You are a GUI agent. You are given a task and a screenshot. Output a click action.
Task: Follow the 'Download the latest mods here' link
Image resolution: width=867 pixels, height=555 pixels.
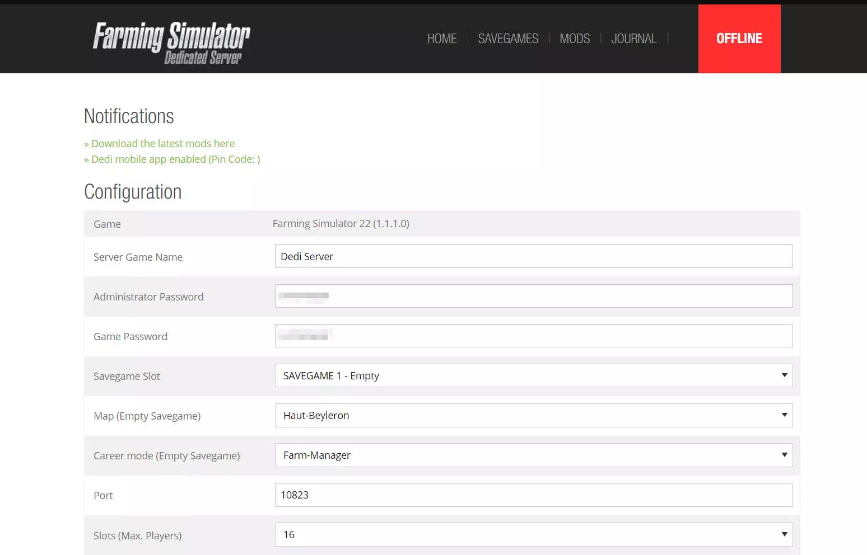point(162,144)
